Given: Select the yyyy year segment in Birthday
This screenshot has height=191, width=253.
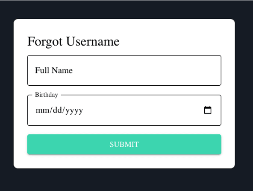Looking at the screenshot, I should click(x=74, y=111).
